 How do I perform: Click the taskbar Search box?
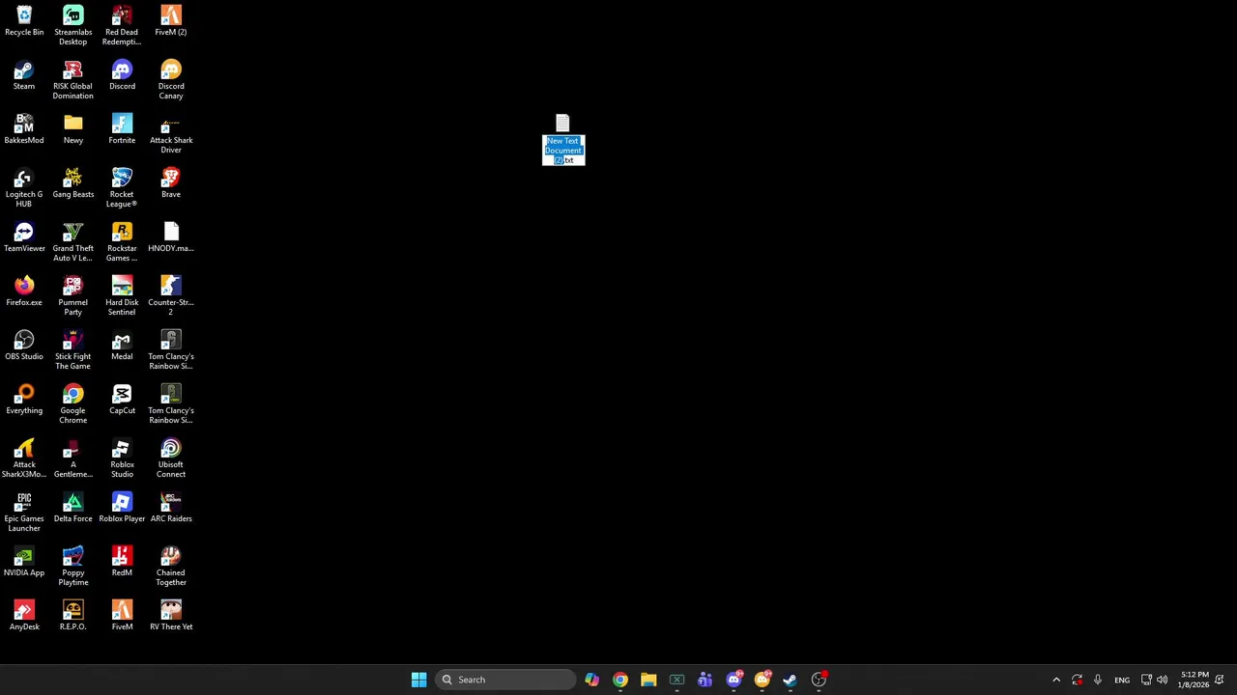505,680
